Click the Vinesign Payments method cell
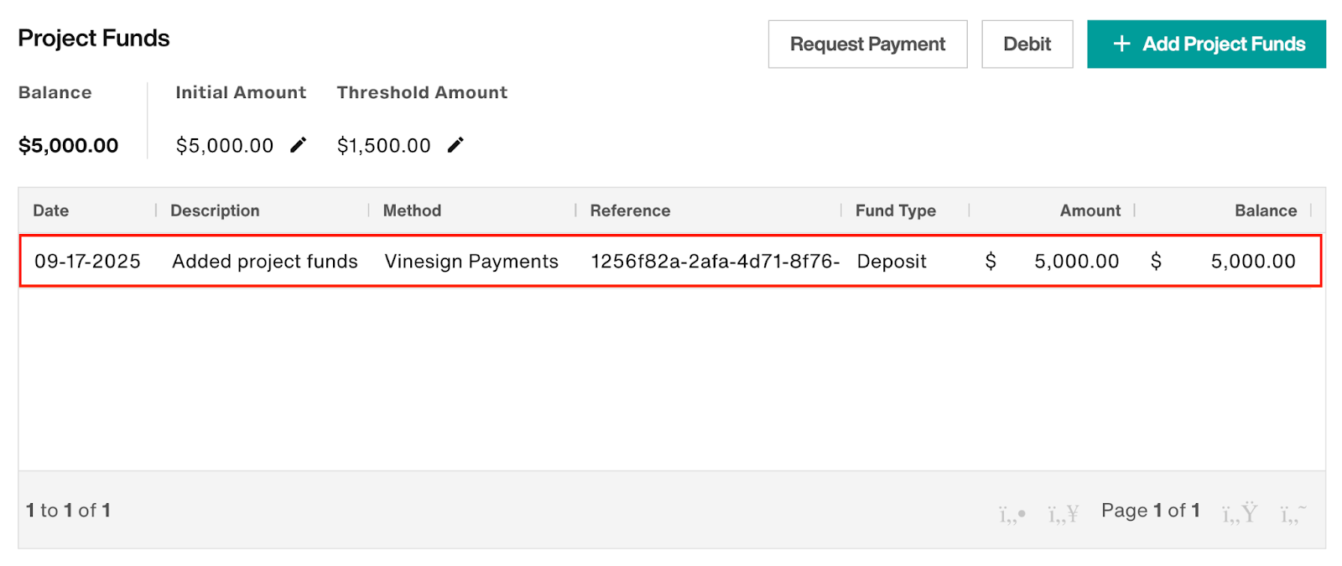 click(471, 262)
